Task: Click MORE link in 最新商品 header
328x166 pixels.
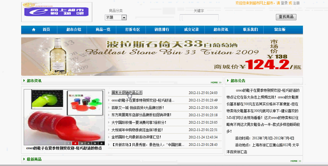Action: pyautogui.click(x=296, y=161)
